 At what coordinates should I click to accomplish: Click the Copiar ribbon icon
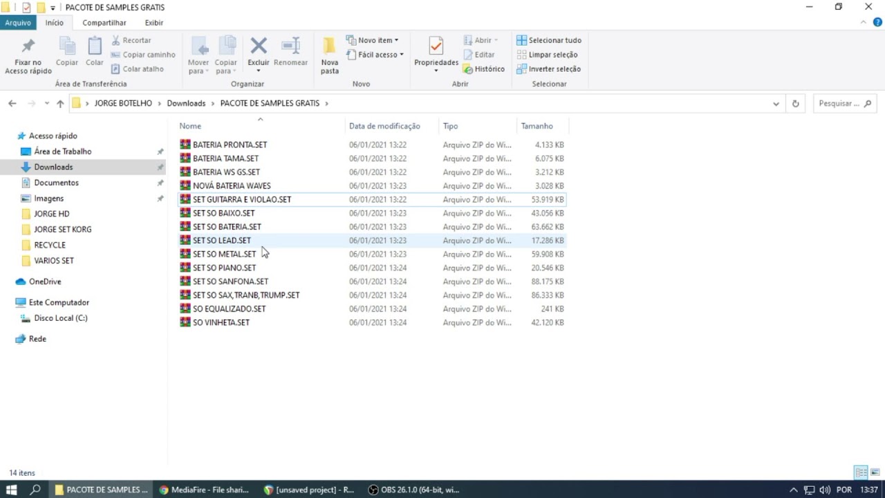tap(67, 46)
